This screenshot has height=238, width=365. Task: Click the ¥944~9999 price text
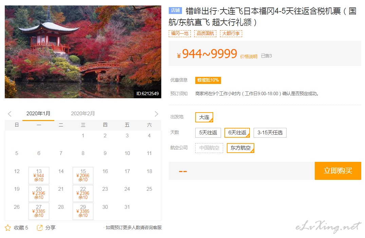point(207,54)
